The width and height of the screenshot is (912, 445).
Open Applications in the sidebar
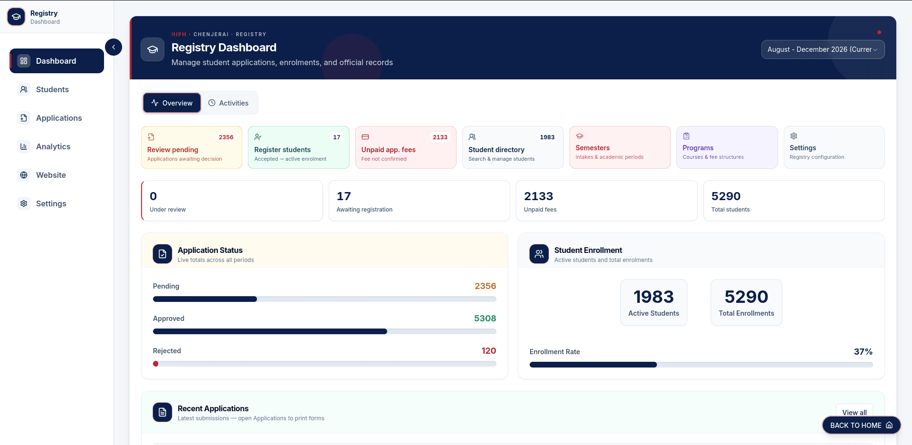[x=57, y=118]
